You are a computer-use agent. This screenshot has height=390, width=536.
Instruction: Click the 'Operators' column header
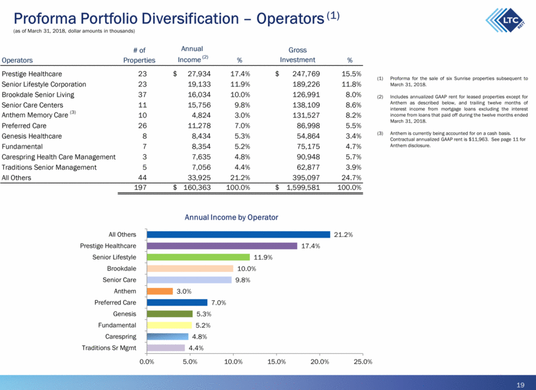pos(17,60)
